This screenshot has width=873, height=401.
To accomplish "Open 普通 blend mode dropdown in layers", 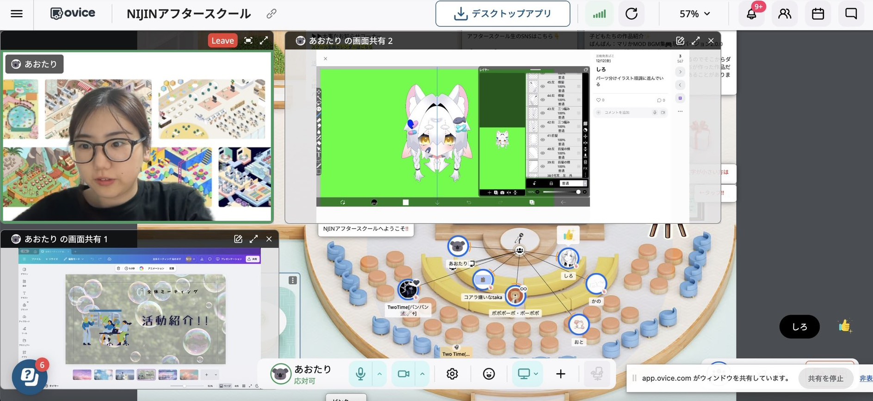I will [x=573, y=183].
